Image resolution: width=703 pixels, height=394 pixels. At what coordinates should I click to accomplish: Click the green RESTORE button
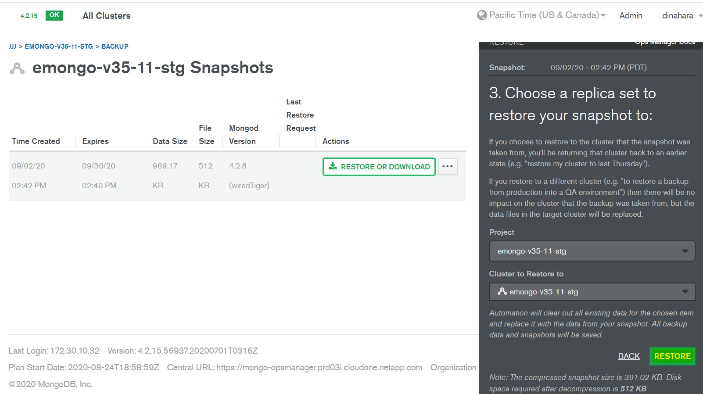click(672, 356)
